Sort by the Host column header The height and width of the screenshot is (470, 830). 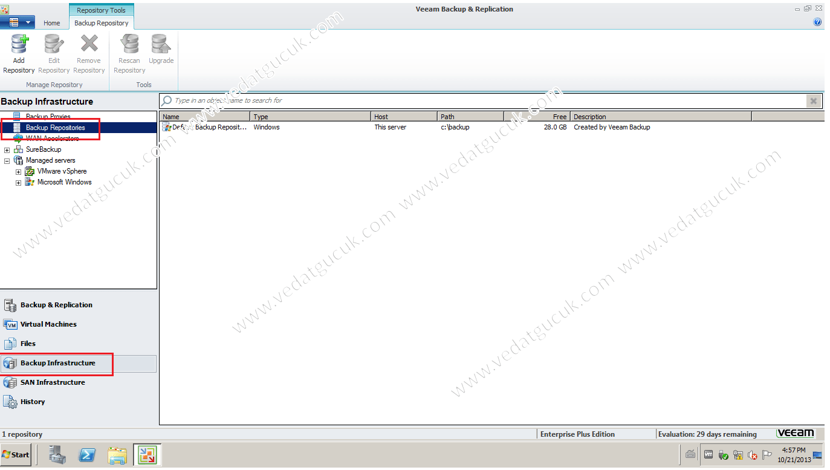tap(404, 117)
